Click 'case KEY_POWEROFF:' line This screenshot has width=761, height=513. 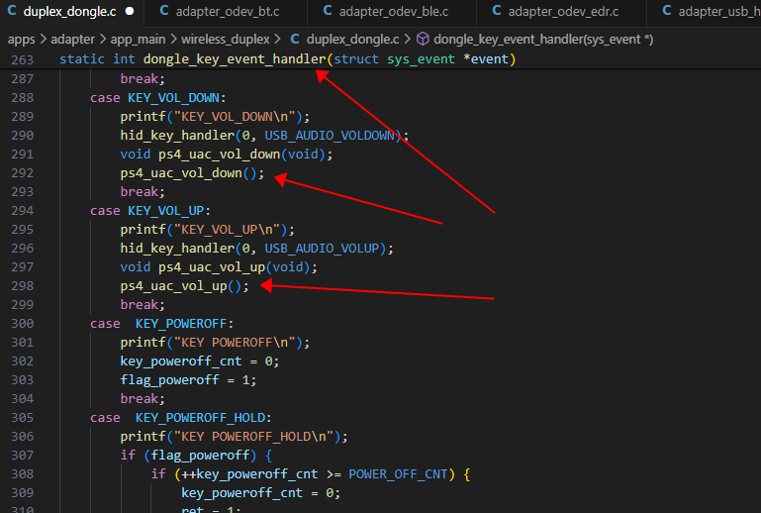(x=161, y=324)
